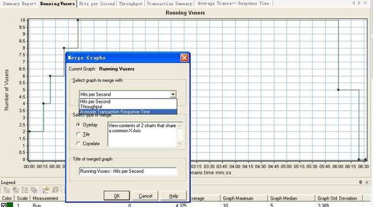373x207 pixels.
Task: Click the data point at 8 Vusers
Action: click(x=64, y=48)
